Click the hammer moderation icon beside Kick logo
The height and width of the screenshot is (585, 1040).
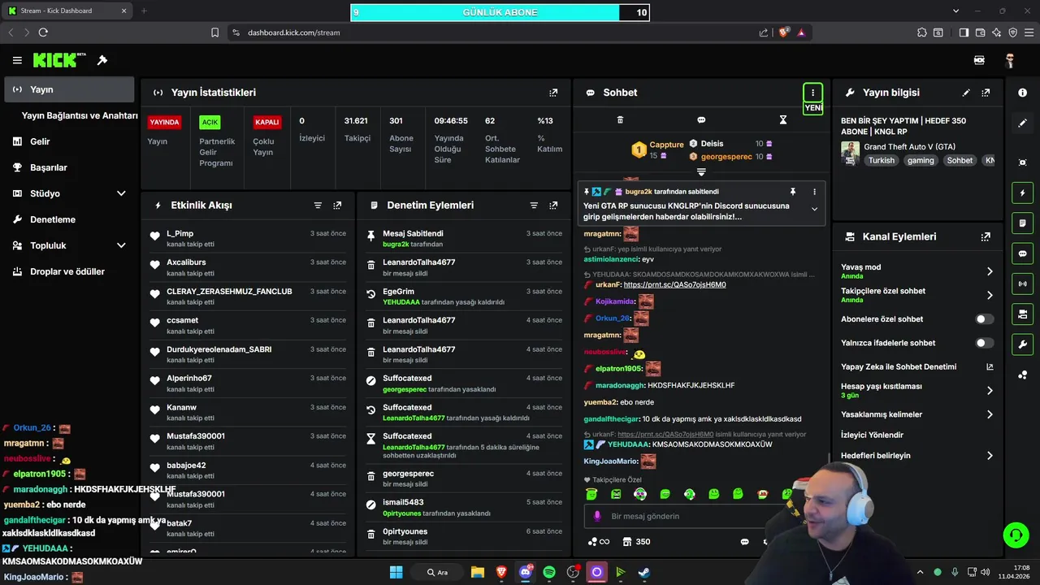[102, 60]
